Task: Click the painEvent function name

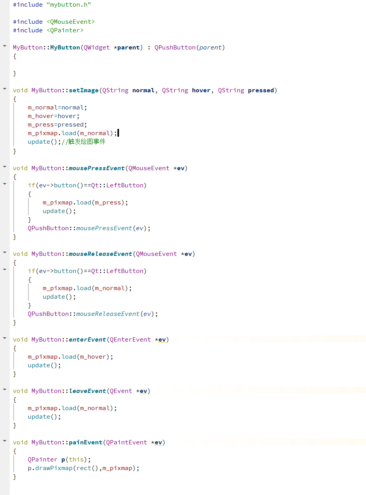Action: [x=86, y=442]
